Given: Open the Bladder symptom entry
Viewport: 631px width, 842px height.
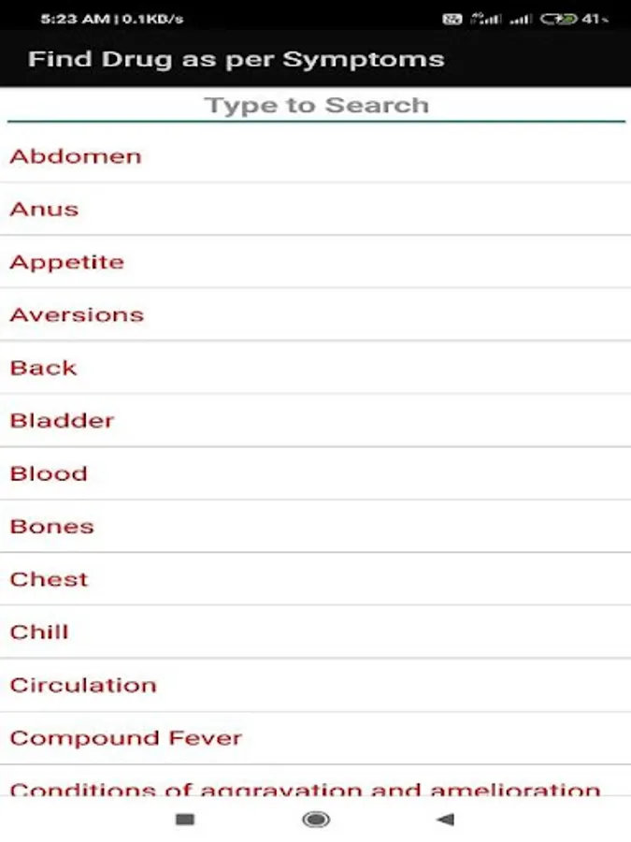Looking at the screenshot, I should [x=61, y=420].
